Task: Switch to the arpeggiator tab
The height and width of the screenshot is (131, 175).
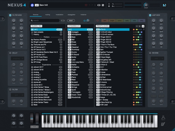Action: click(72, 15)
